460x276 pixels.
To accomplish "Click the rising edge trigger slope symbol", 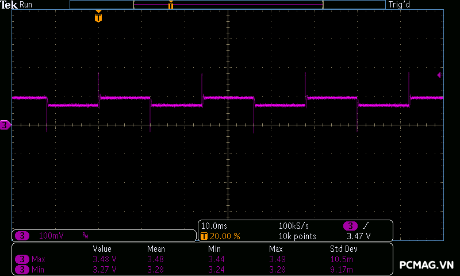I will pos(366,225).
